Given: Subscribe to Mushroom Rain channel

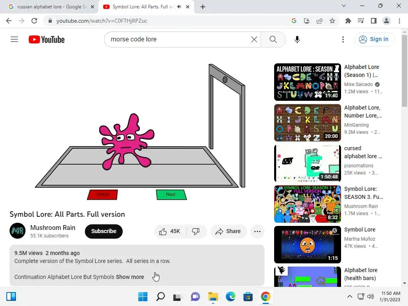Looking at the screenshot, I should click(104, 231).
